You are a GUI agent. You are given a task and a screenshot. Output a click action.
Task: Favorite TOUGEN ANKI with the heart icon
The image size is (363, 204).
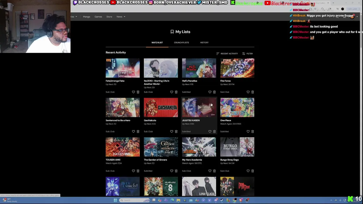tap(133, 171)
